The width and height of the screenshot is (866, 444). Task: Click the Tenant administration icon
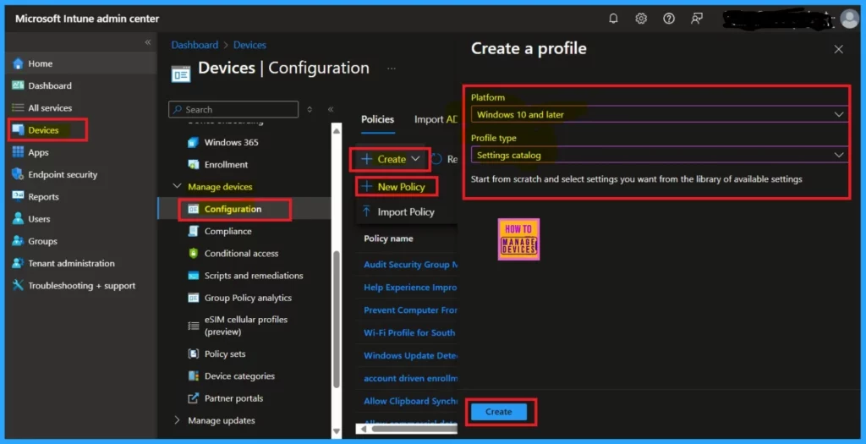point(19,263)
